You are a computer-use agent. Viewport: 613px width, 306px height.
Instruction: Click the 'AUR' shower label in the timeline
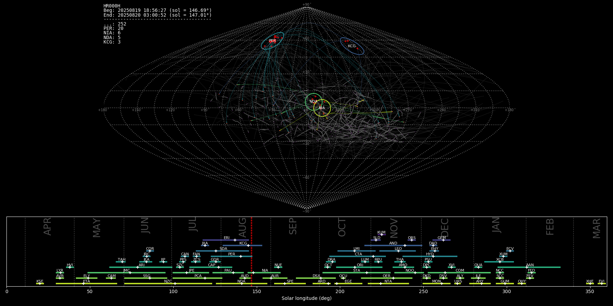pos(275,276)
